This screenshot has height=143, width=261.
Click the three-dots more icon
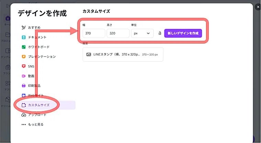(24, 124)
